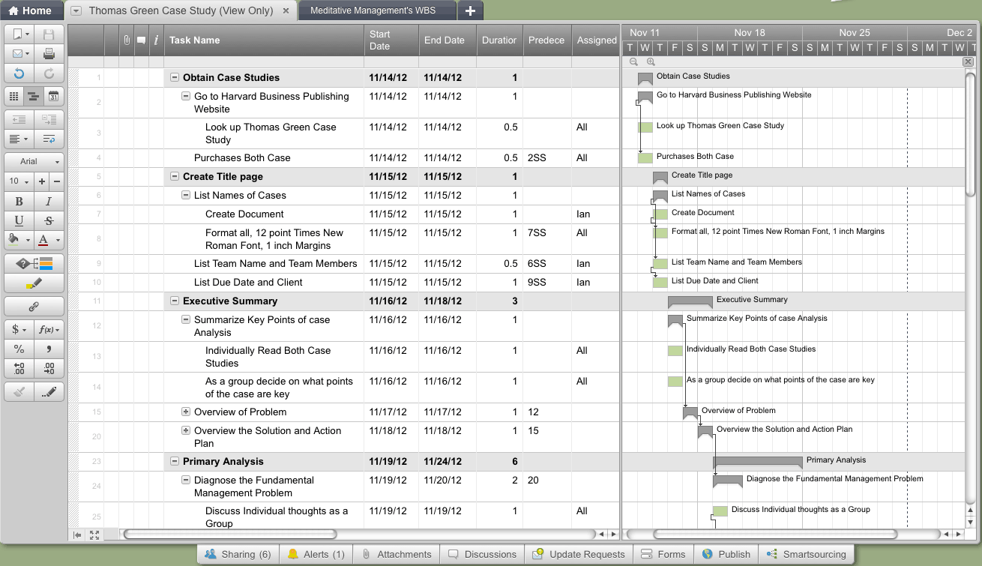Switch to Calendar view
982x566 pixels.
click(53, 96)
